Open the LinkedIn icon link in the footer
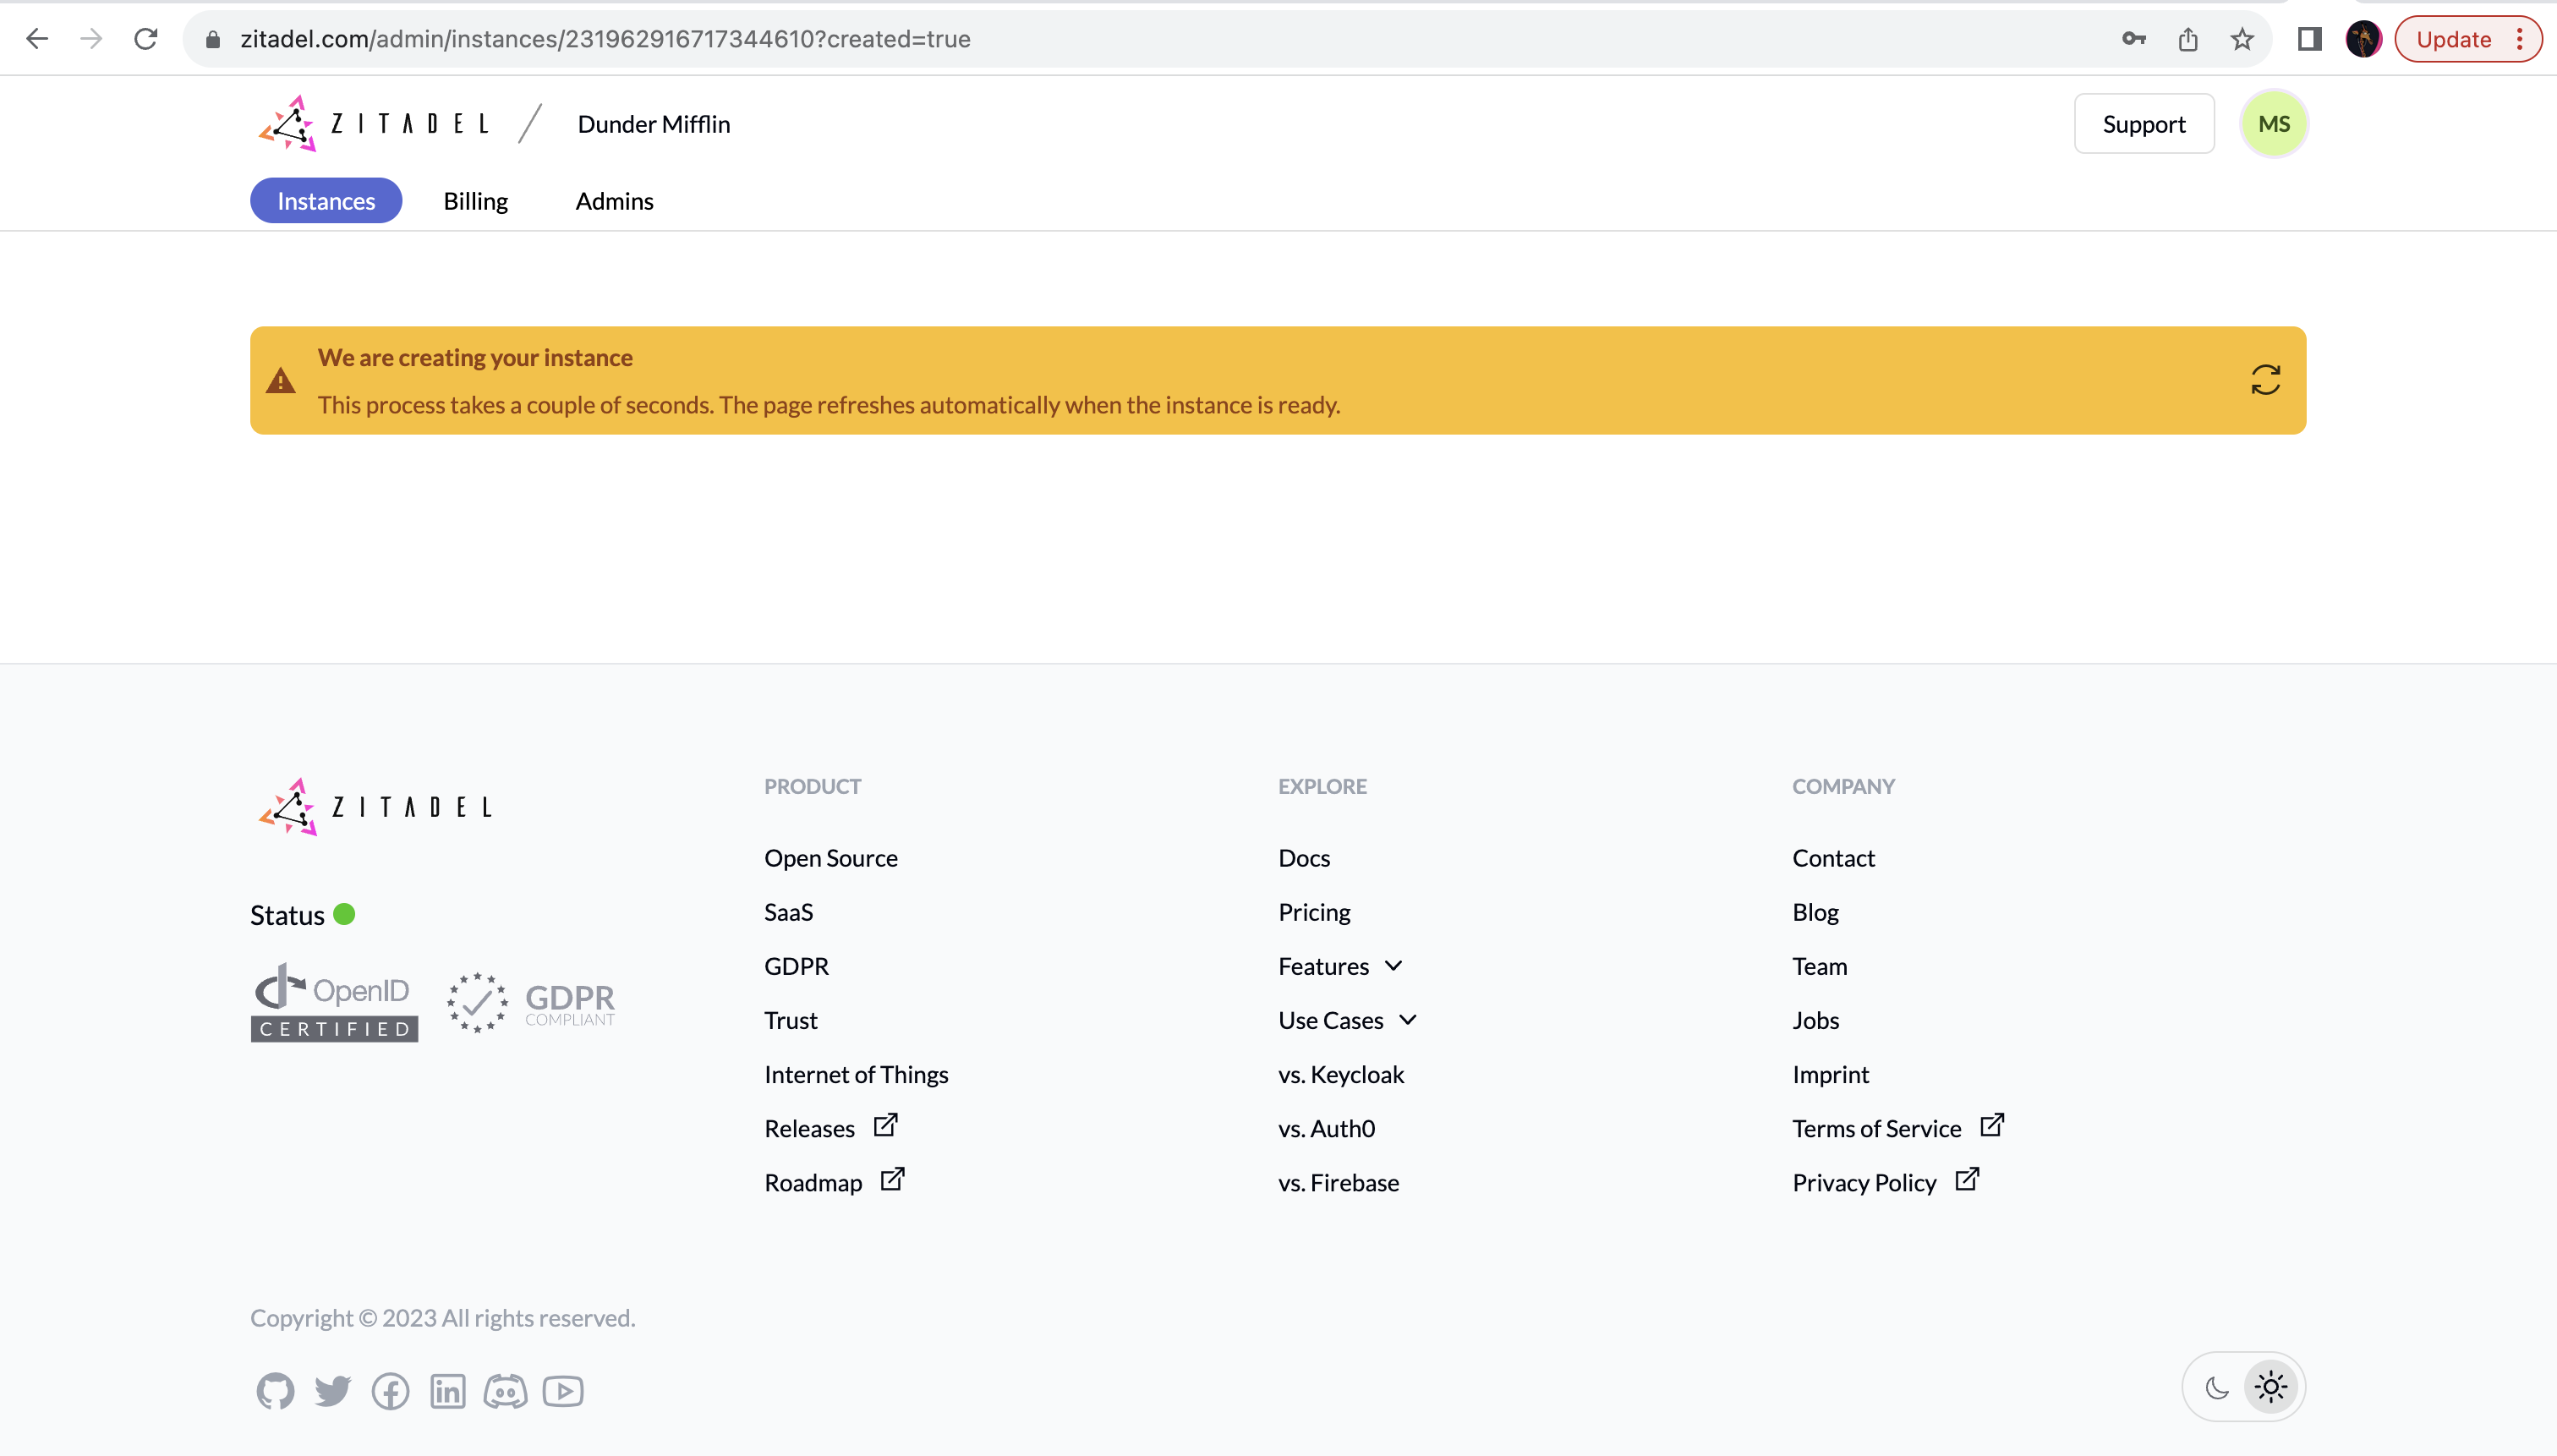The height and width of the screenshot is (1456, 2557). point(447,1390)
